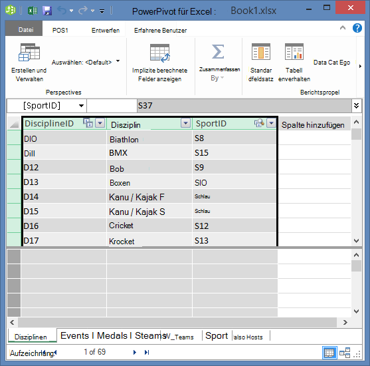Screen dimensions: 370x366
Task: Click the SportID relationship lookup icon
Action: pos(259,123)
